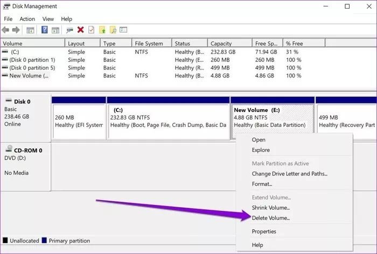Click the Forward arrow toolbar icon
Image resolution: width=377 pixels, height=254 pixels.
pyautogui.click(x=16, y=30)
